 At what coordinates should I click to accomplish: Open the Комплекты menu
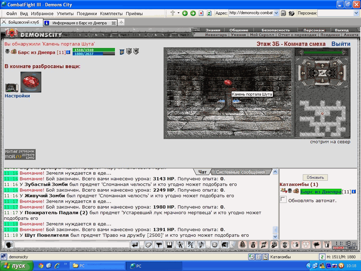pyautogui.click(x=111, y=14)
